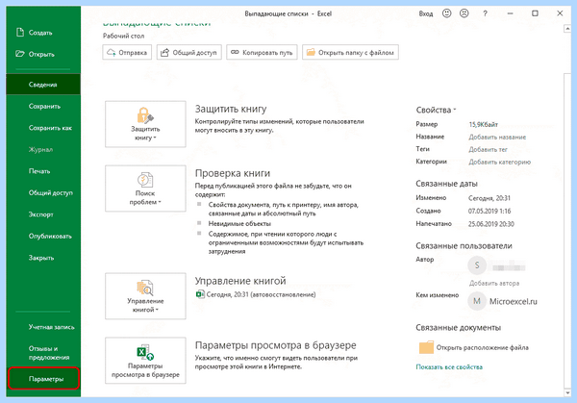The height and width of the screenshot is (403, 577).
Task: Click the scrollbar down arrow
Action: pos(567,393)
